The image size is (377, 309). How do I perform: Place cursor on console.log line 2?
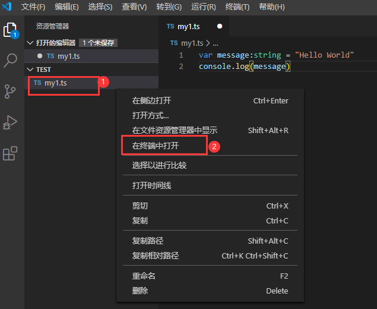pyautogui.click(x=244, y=66)
